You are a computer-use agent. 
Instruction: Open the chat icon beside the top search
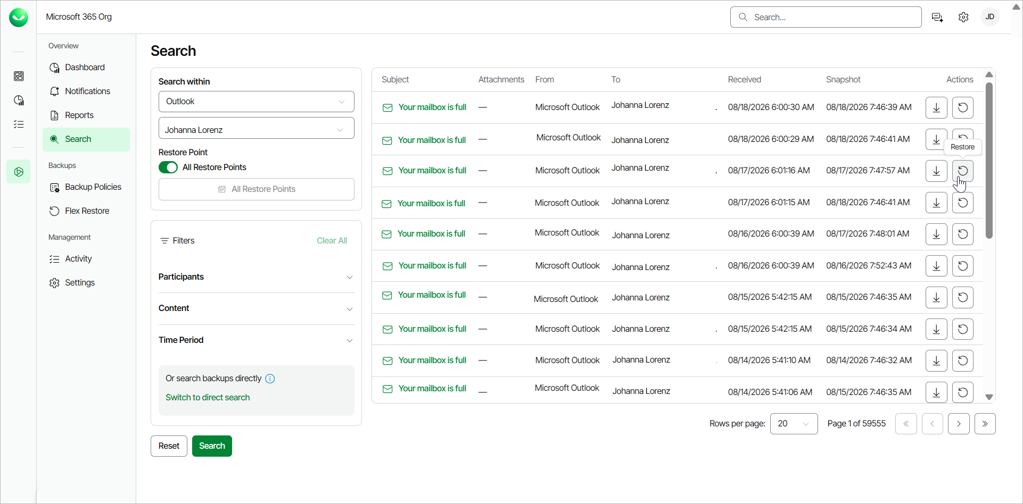click(937, 17)
